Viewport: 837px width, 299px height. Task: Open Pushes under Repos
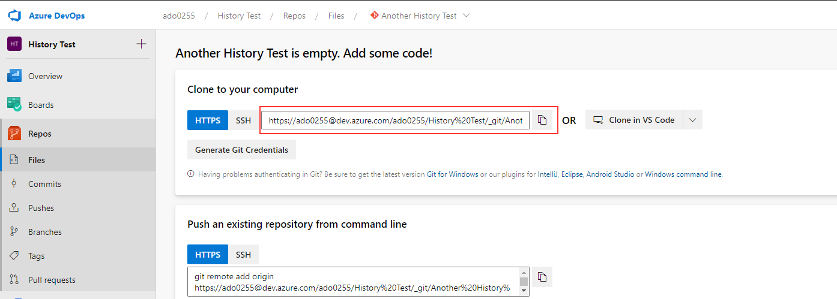pyautogui.click(x=78, y=208)
